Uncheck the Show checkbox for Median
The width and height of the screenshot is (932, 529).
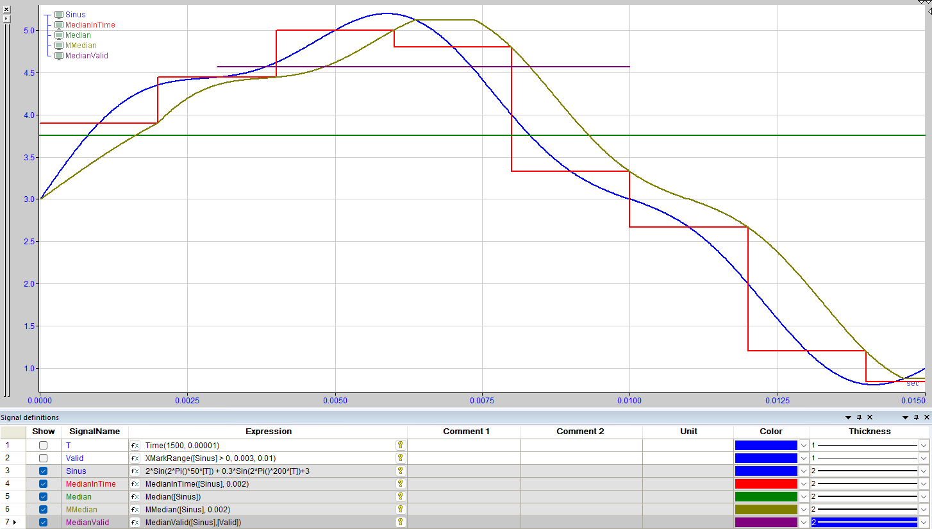43,496
